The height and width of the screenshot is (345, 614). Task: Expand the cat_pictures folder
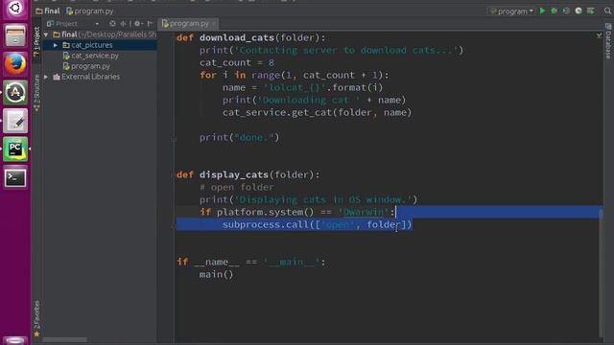point(56,45)
